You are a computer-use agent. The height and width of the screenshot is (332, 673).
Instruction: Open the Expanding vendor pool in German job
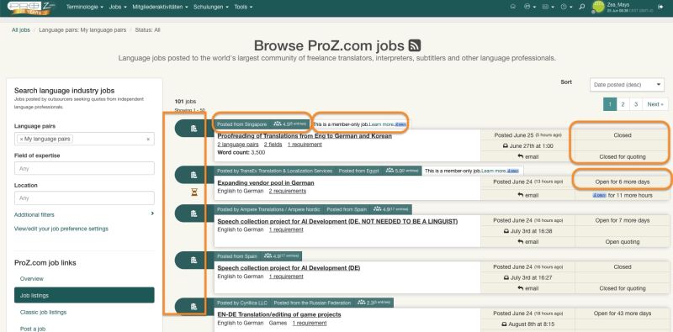point(266,182)
